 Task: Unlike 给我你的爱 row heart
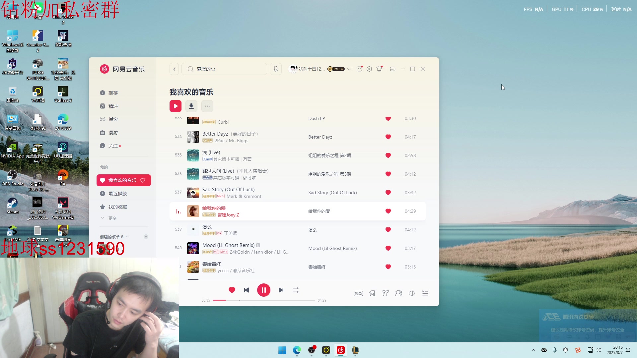388,211
